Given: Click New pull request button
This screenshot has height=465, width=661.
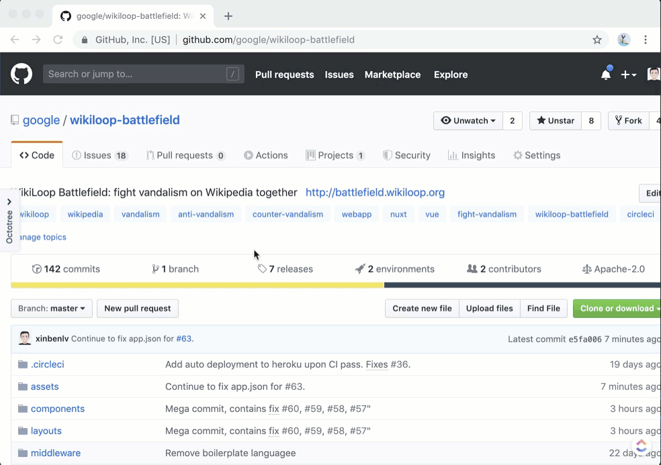Looking at the screenshot, I should pyautogui.click(x=138, y=308).
